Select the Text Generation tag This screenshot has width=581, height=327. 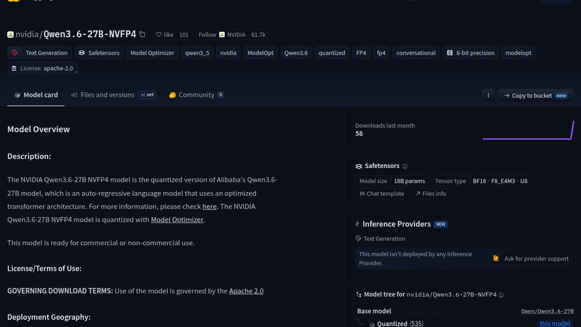39,53
